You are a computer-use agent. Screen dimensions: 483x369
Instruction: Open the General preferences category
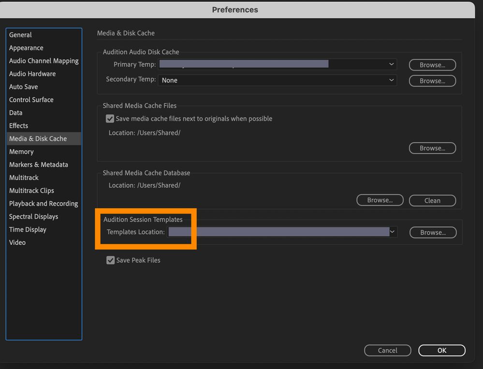coord(20,35)
